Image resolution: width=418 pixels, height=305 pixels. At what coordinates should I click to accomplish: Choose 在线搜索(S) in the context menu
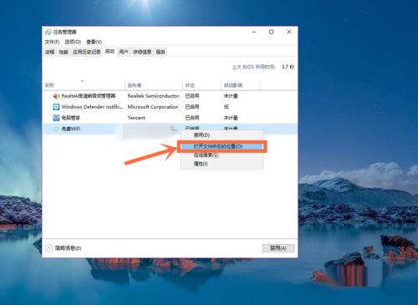pos(222,155)
